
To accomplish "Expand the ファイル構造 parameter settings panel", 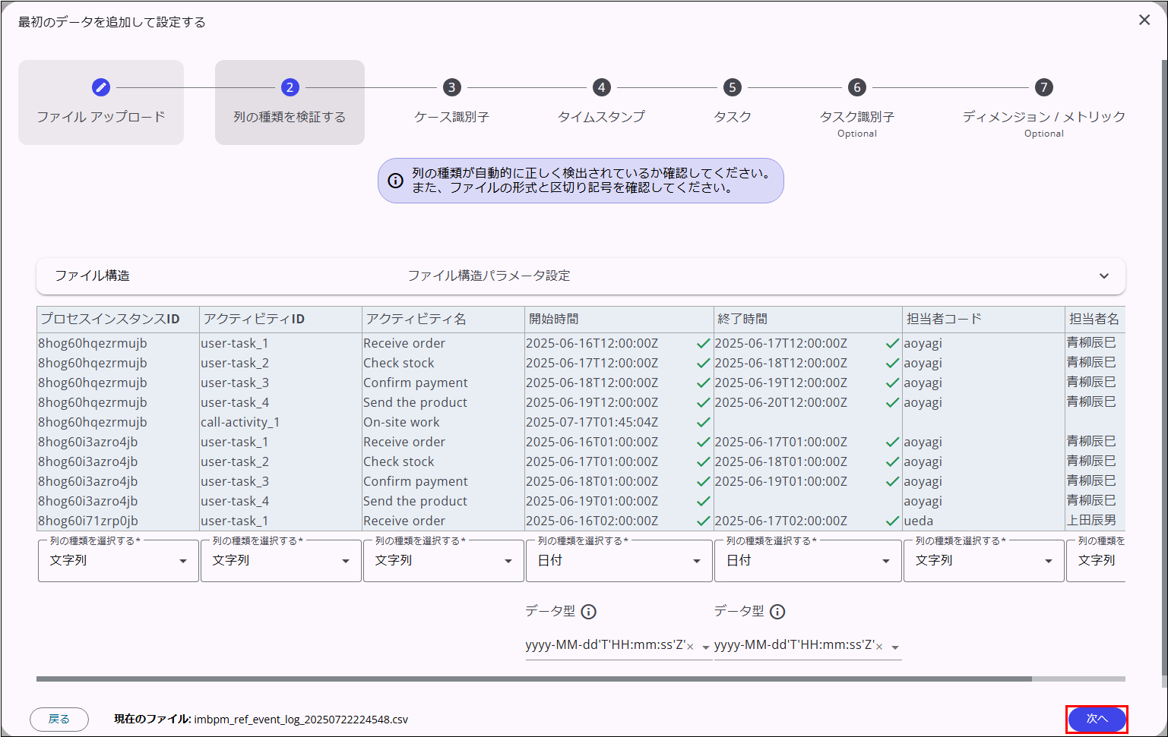I will (x=1103, y=276).
